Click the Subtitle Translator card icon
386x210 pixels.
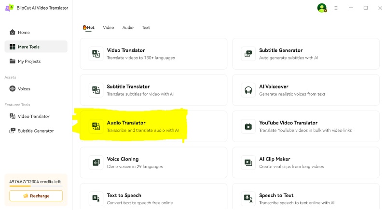(96, 90)
